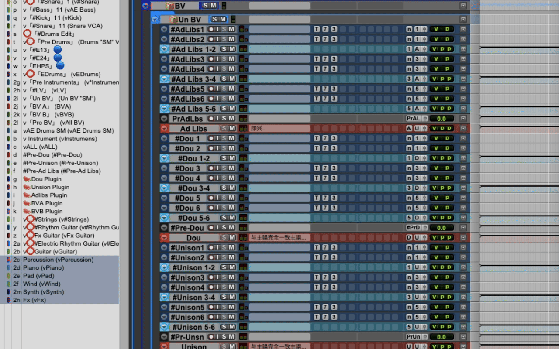The width and height of the screenshot is (559, 349).
Task: Click the watermelon icon beside Dou Plugin
Action: [27, 179]
